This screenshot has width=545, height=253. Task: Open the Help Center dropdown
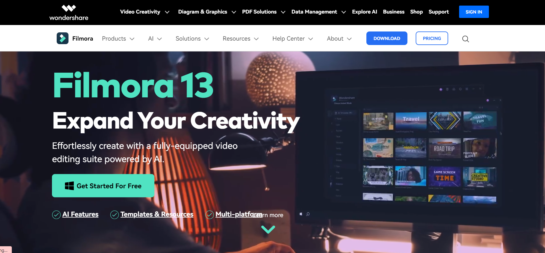coord(293,39)
